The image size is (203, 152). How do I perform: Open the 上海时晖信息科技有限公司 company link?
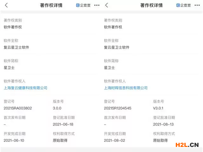point(126,88)
